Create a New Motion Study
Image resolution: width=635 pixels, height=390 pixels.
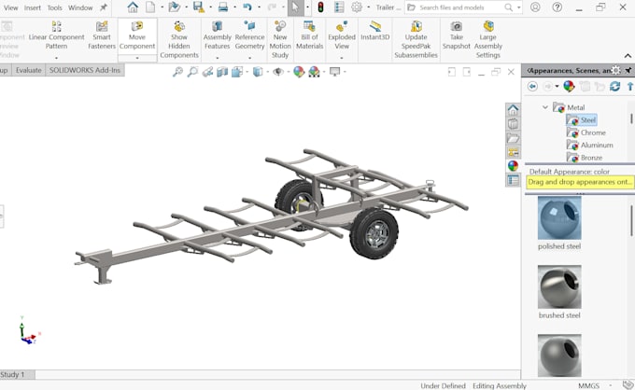280,39
